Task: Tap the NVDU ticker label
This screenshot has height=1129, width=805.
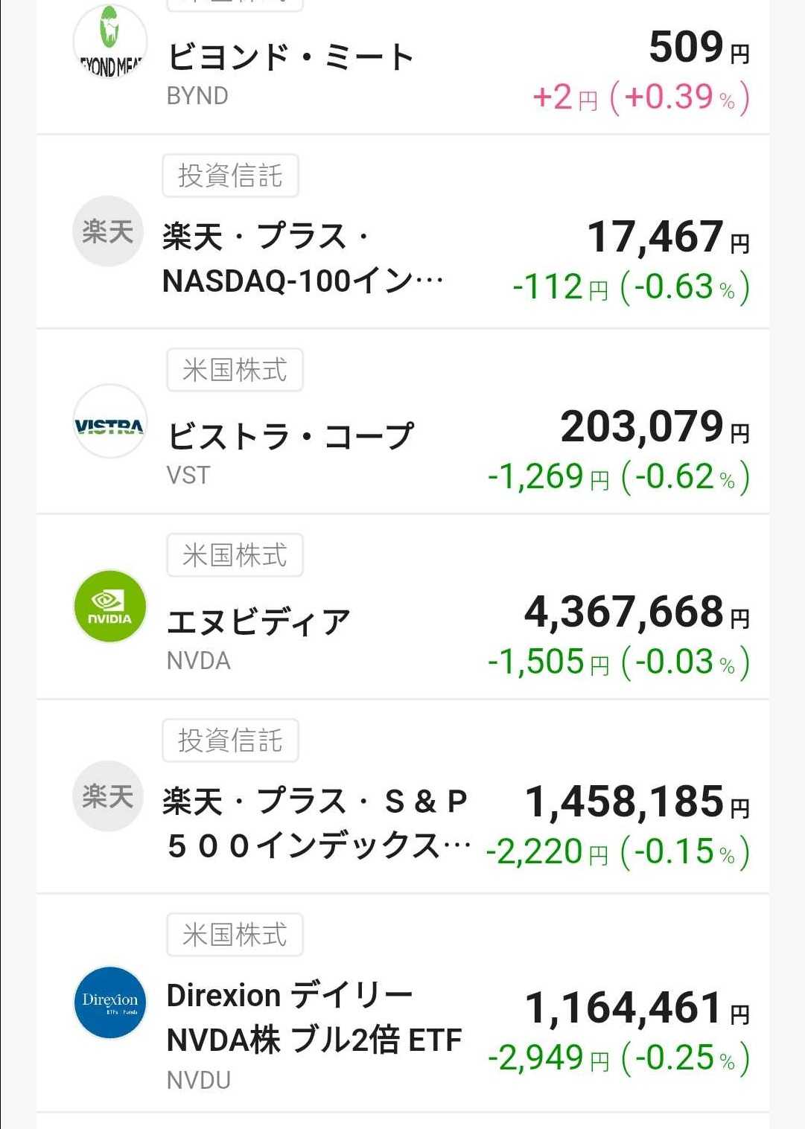Action: click(198, 1080)
